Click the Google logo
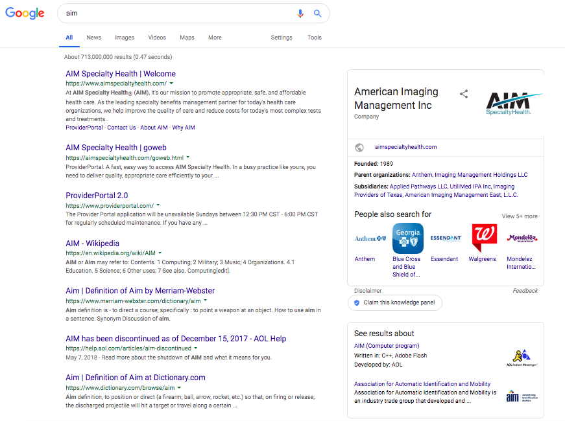Image resolution: width=565 pixels, height=421 pixels. 25,13
